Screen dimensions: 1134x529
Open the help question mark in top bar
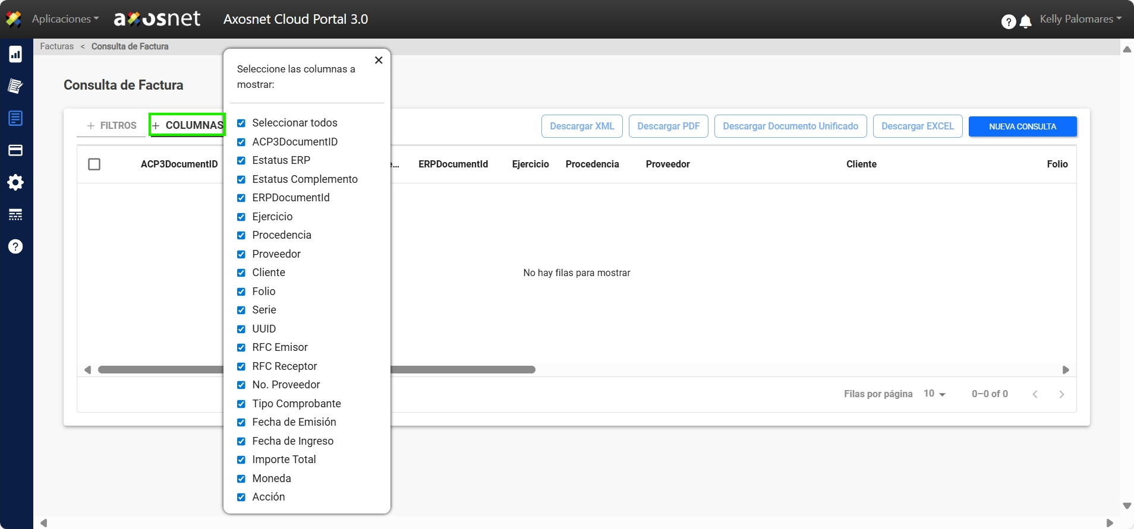[x=1008, y=22]
